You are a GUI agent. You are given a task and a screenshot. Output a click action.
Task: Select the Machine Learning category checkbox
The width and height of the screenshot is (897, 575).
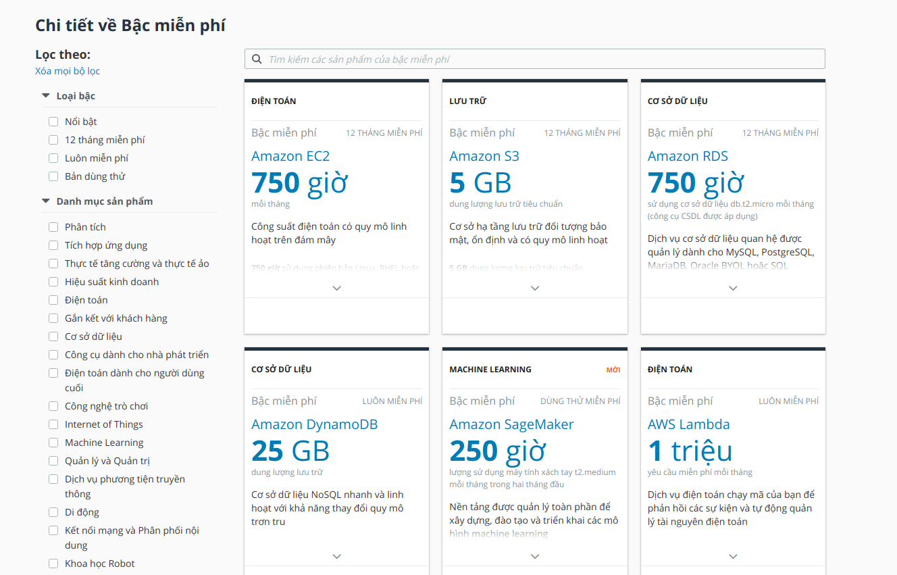53,443
